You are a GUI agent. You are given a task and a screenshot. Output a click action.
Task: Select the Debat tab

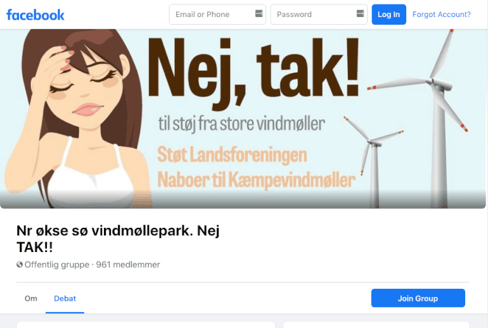coord(65,298)
